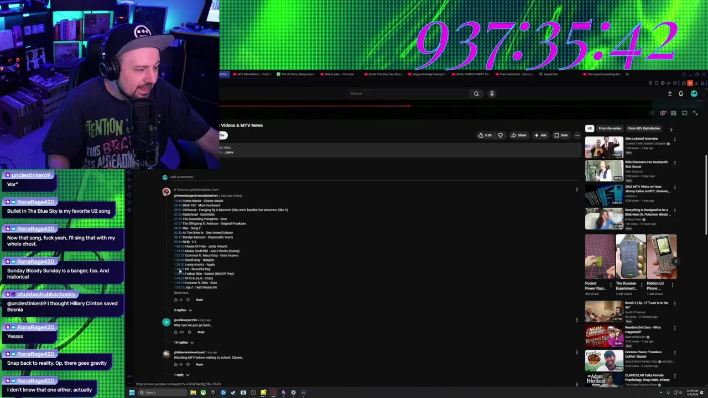
Task: Click the YouTube search magnifier button
Action: coord(476,93)
